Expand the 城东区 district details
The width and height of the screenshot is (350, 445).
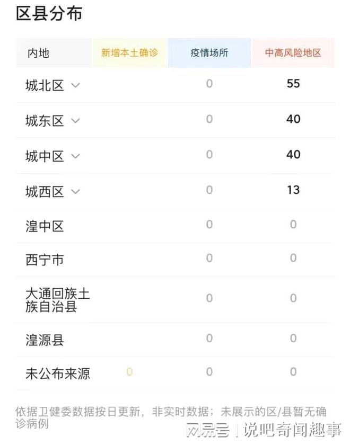point(75,121)
